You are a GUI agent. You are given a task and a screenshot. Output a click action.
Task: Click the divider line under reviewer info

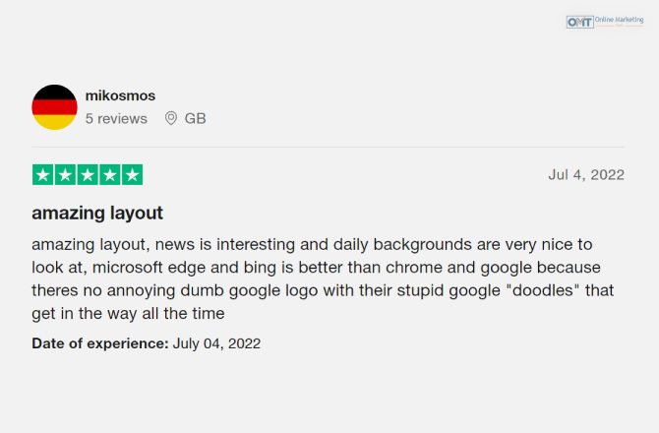[328, 148]
